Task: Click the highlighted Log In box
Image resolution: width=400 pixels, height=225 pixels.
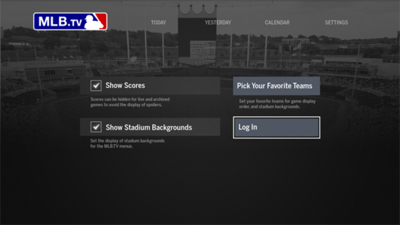Action: [x=276, y=127]
